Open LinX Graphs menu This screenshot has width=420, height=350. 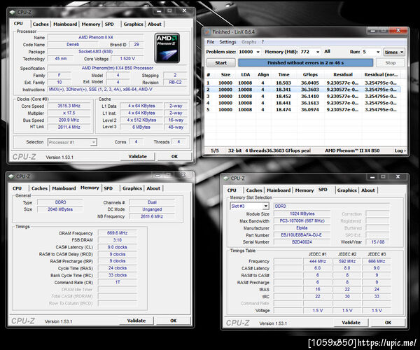pos(248,42)
